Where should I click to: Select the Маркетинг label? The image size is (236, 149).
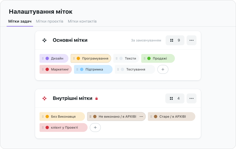tap(55, 69)
